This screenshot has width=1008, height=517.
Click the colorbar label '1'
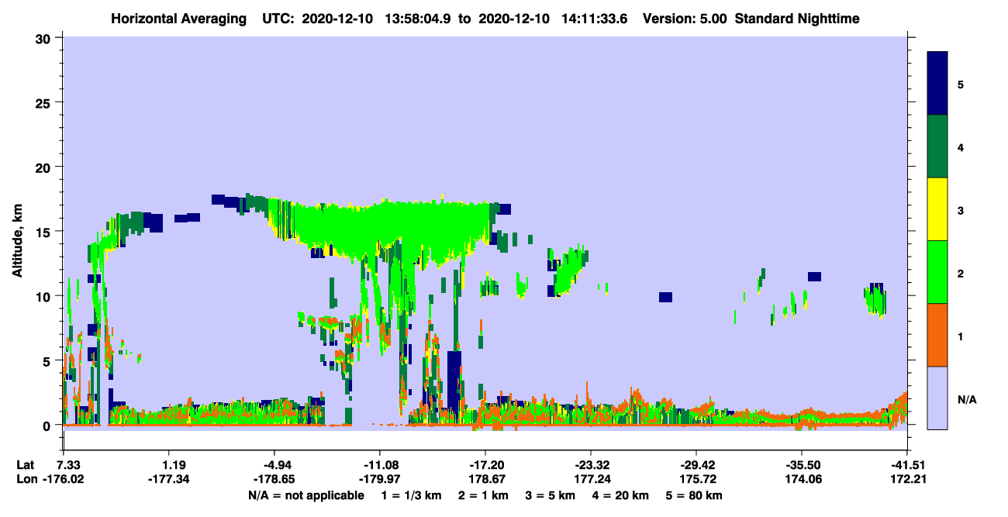pos(961,335)
